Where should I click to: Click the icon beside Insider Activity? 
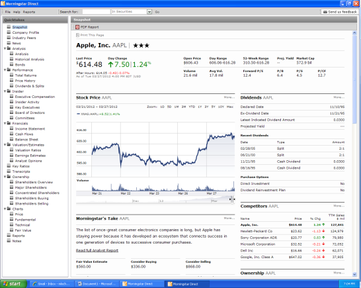click(x=11, y=102)
